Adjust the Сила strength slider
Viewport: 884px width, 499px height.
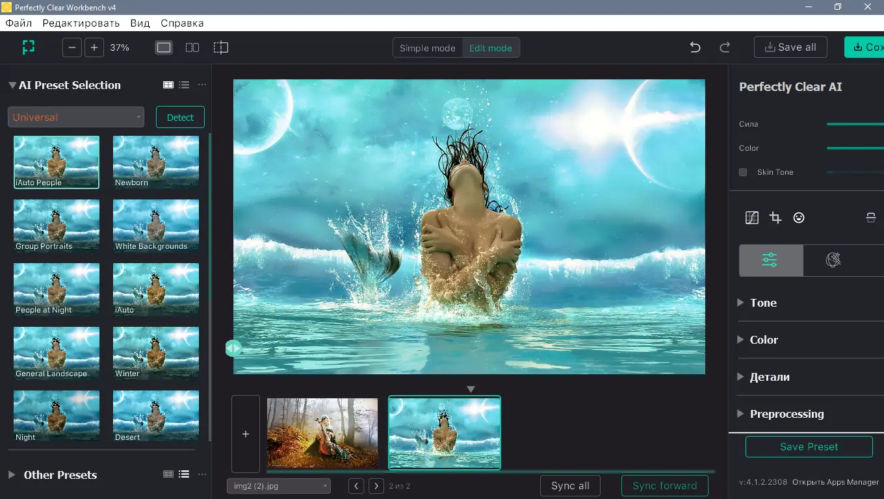click(855, 124)
